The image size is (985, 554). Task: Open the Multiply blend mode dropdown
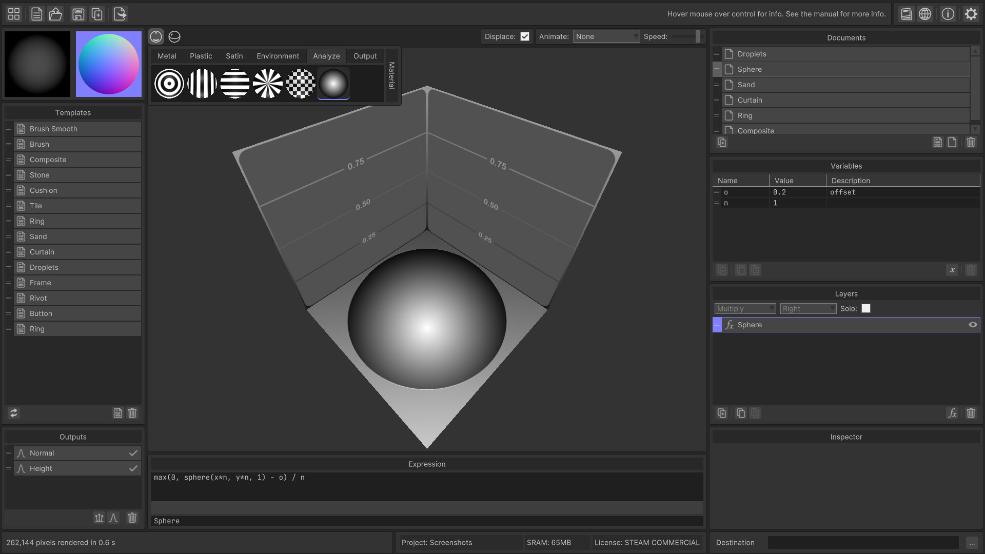point(744,308)
